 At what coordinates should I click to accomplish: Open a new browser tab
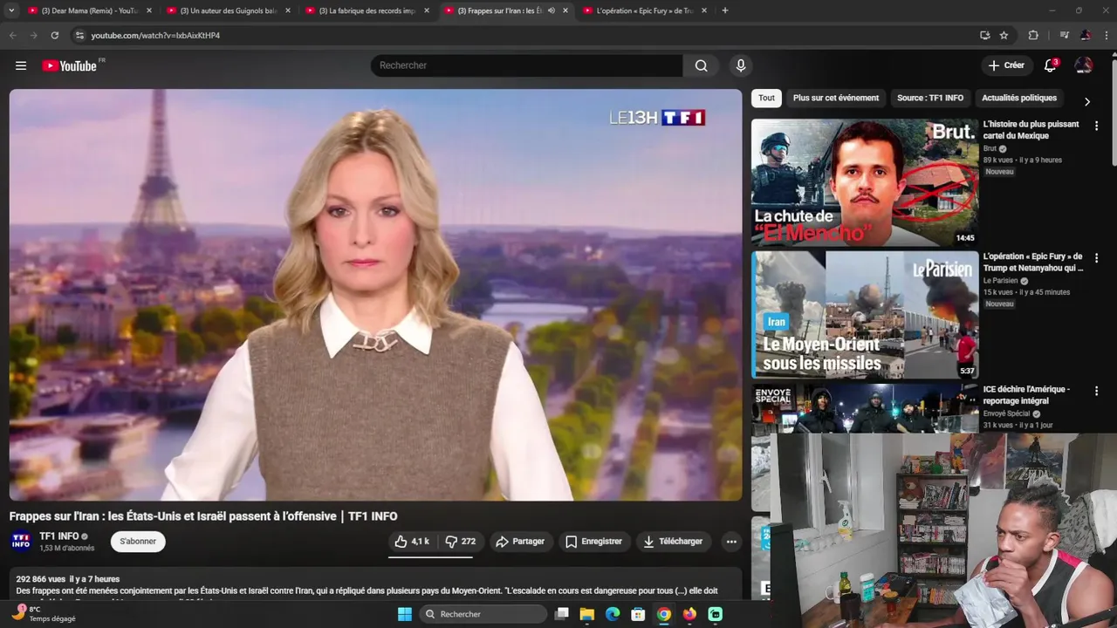coord(724,10)
